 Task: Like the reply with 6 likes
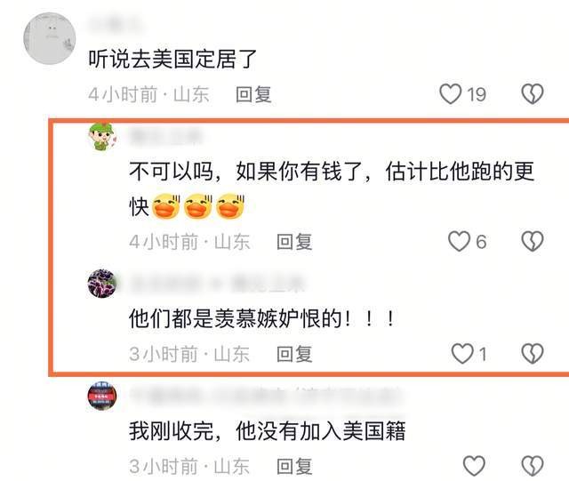pyautogui.click(x=459, y=242)
